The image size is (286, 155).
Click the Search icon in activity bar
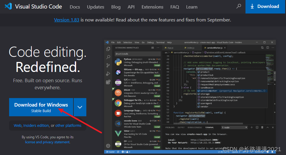point(108,57)
